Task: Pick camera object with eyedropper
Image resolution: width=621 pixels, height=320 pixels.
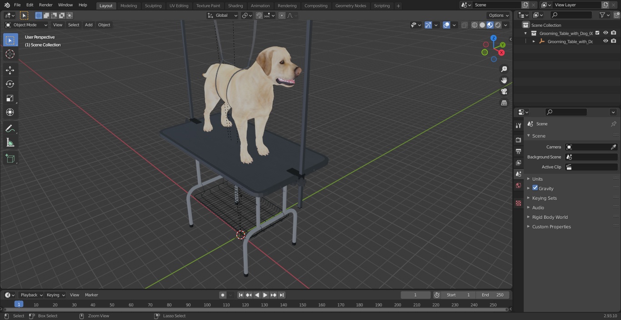Action: pos(613,147)
